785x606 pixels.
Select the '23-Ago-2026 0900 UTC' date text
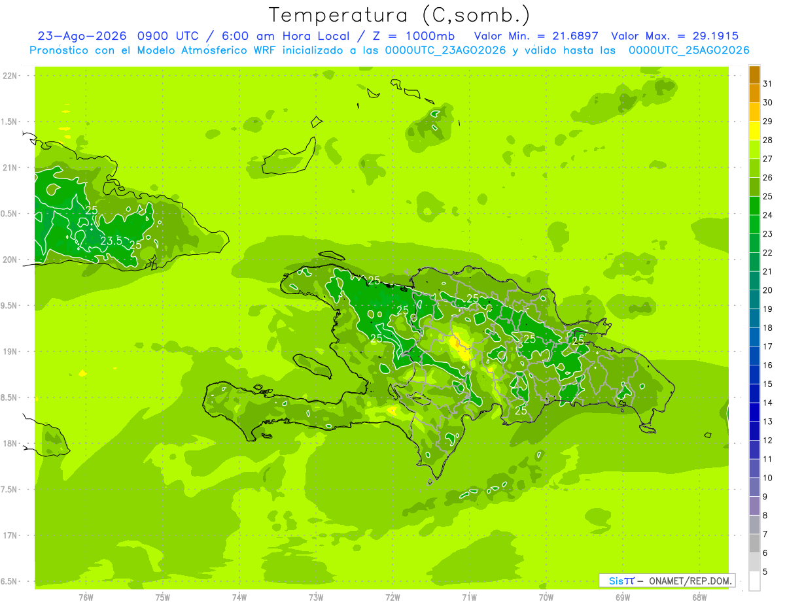pyautogui.click(x=120, y=36)
